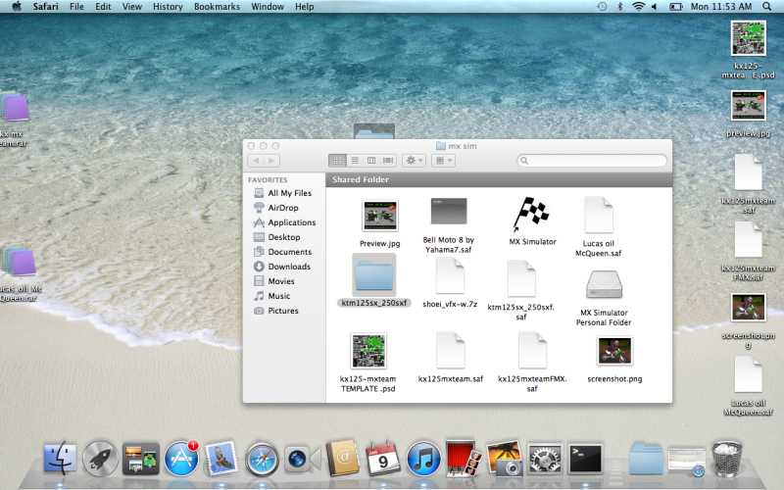Open iCal calendar in the Dock

(x=383, y=458)
